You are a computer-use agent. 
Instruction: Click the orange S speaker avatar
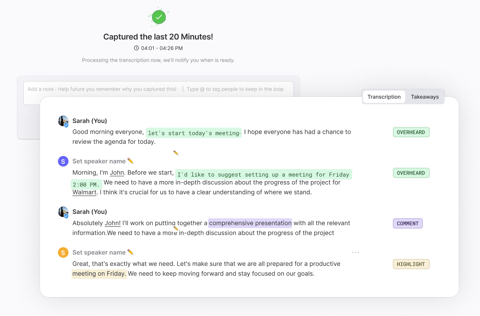point(63,252)
